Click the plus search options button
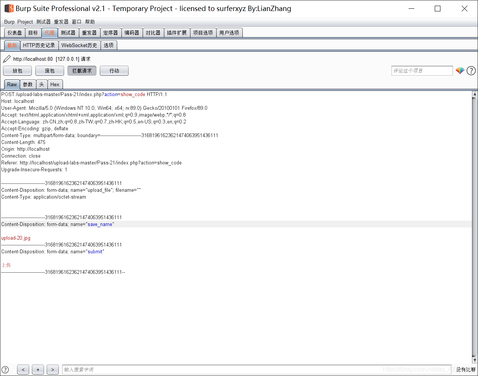Image resolution: width=478 pixels, height=376 pixels. (38, 370)
